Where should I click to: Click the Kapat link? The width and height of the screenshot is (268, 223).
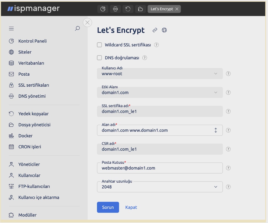131,207
